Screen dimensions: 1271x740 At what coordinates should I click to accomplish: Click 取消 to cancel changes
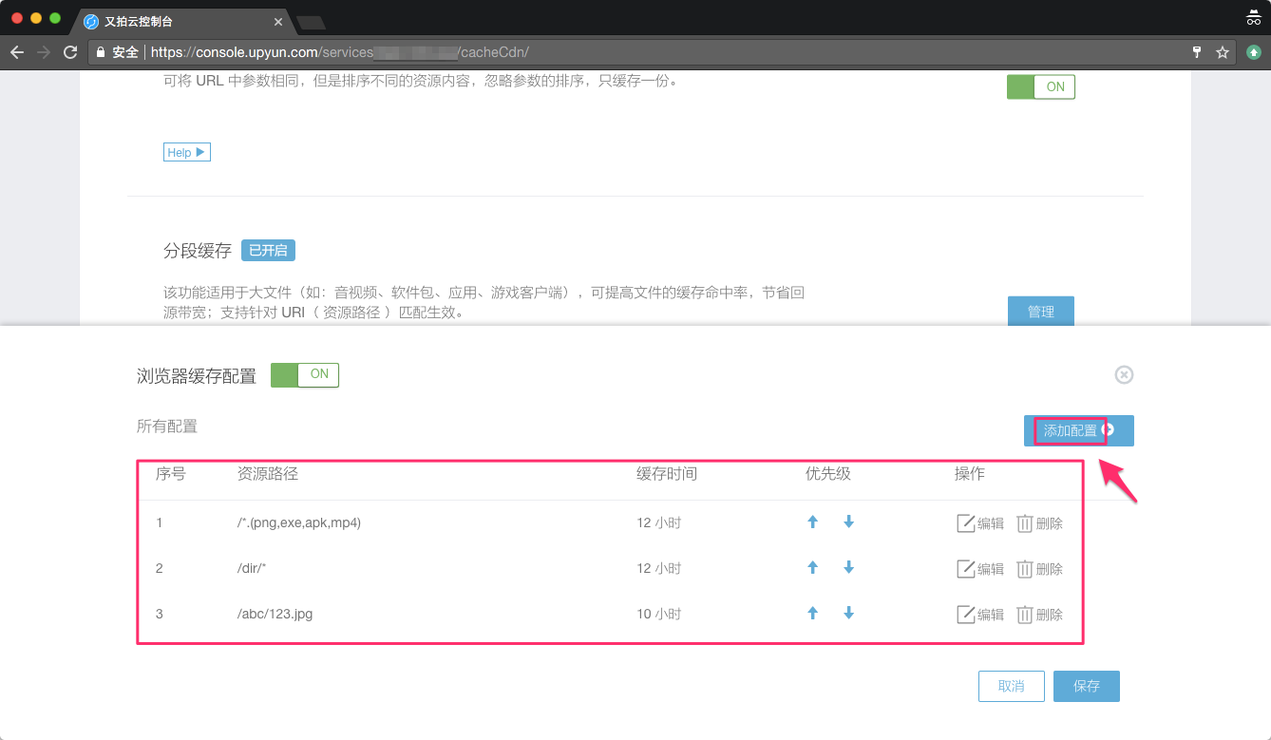pyautogui.click(x=1012, y=686)
